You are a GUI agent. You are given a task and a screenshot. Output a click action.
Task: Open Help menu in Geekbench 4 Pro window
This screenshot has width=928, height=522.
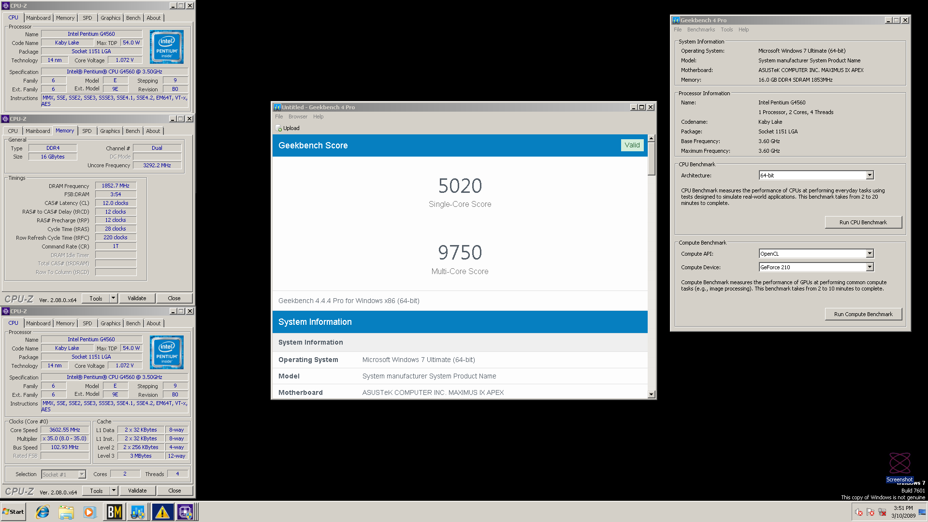(743, 29)
